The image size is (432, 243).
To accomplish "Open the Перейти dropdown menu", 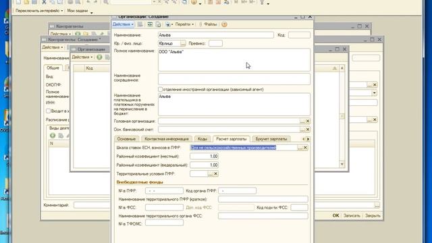I will [184, 24].
